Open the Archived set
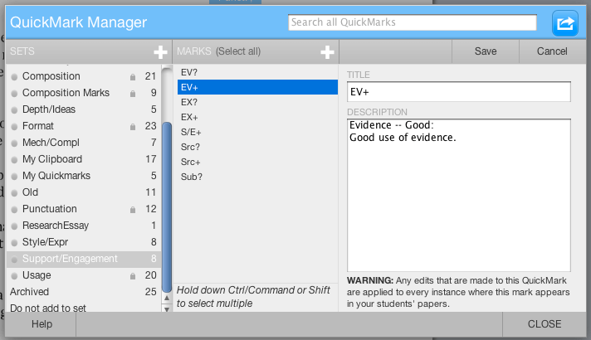 pos(30,292)
